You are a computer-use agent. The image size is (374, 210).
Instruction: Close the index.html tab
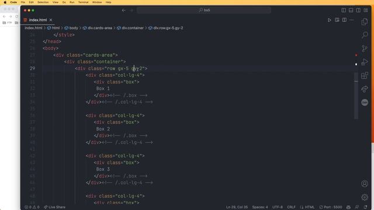pyautogui.click(x=51, y=20)
